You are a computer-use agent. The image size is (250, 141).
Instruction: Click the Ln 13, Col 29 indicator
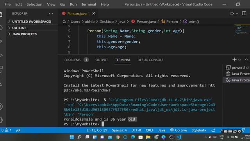tap(97, 130)
